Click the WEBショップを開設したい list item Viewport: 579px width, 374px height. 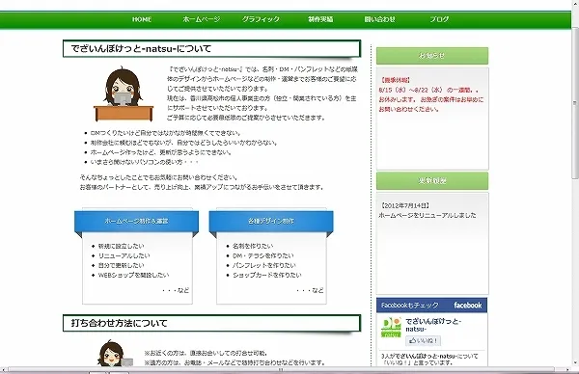[x=133, y=275]
